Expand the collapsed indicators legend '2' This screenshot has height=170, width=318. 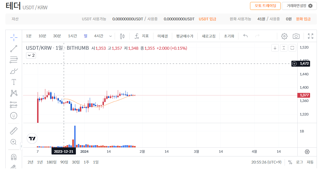pyautogui.click(x=31, y=55)
